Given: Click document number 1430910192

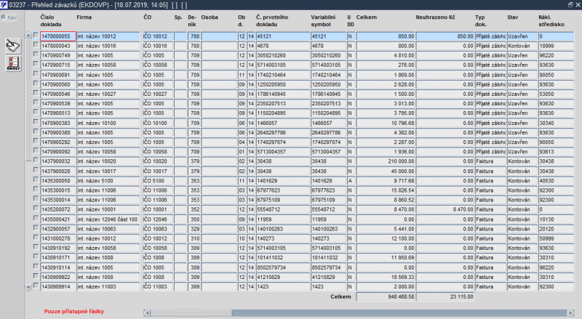Looking at the screenshot, I should tap(58, 249).
